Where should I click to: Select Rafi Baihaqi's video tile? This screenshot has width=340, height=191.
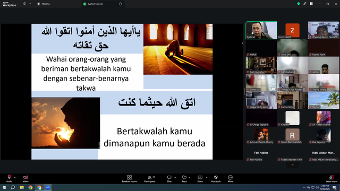[292, 65]
